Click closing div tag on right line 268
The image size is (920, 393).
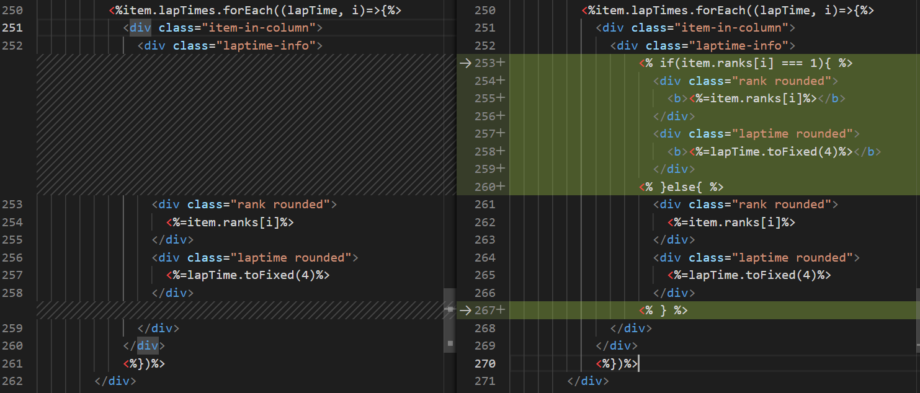coord(632,328)
